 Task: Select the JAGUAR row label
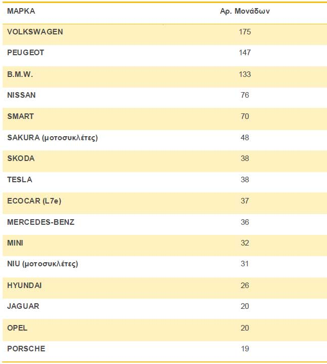(23, 306)
